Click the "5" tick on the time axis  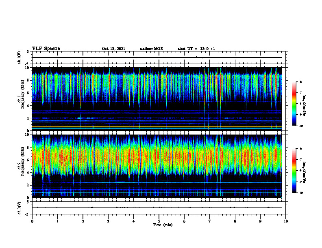coord(159,221)
